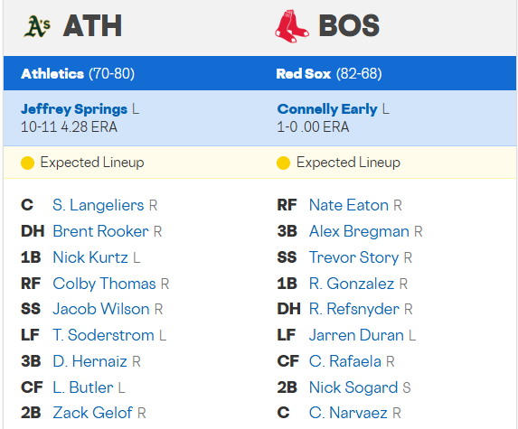Click Jarren Duran player link
This screenshot has height=429, width=518.
click(356, 335)
